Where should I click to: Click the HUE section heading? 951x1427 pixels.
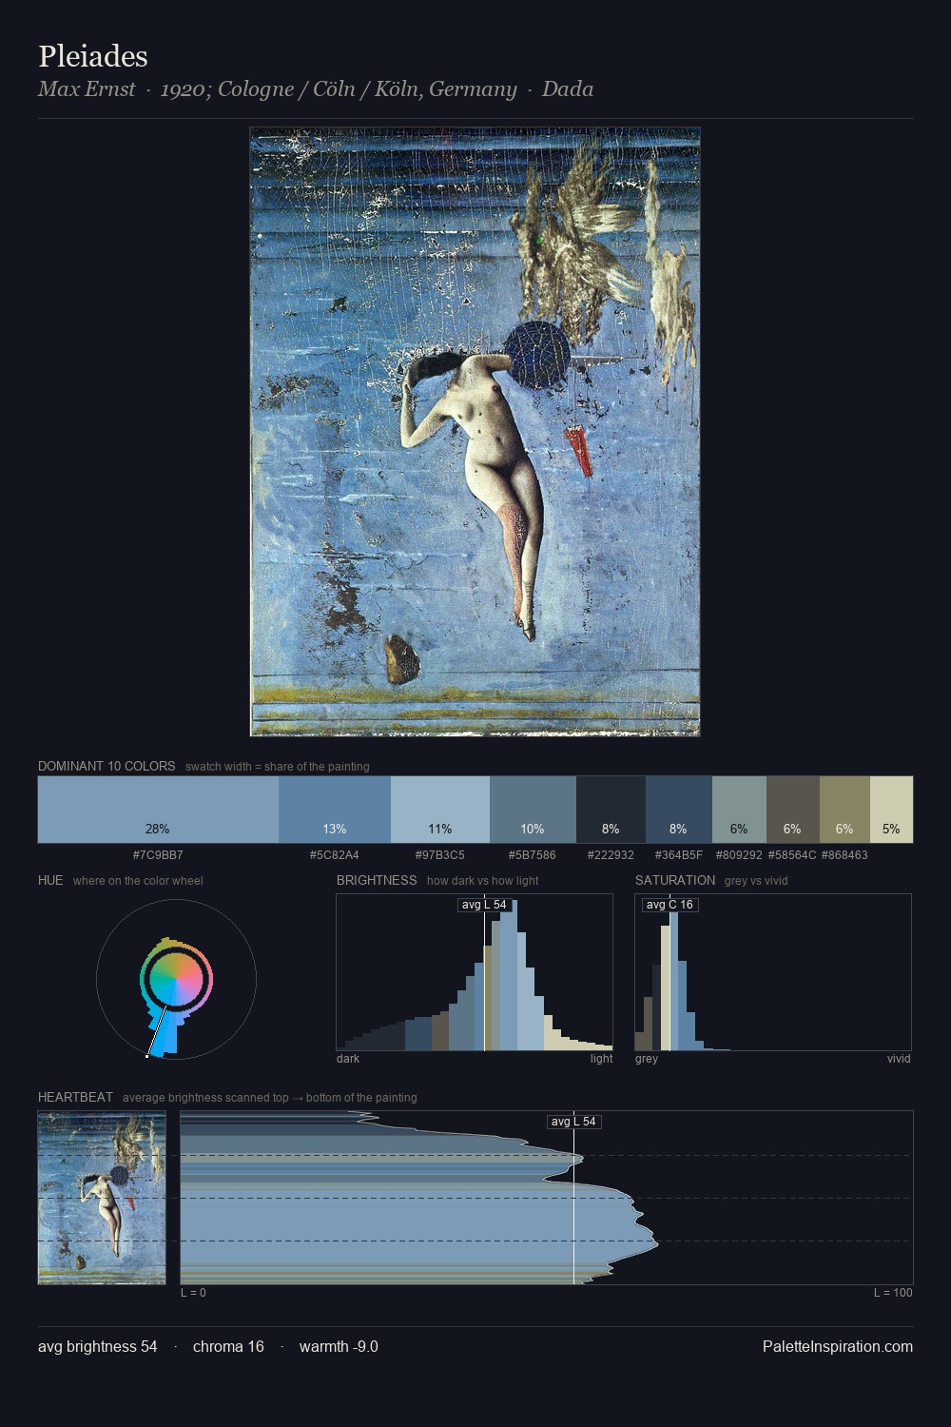click(50, 880)
